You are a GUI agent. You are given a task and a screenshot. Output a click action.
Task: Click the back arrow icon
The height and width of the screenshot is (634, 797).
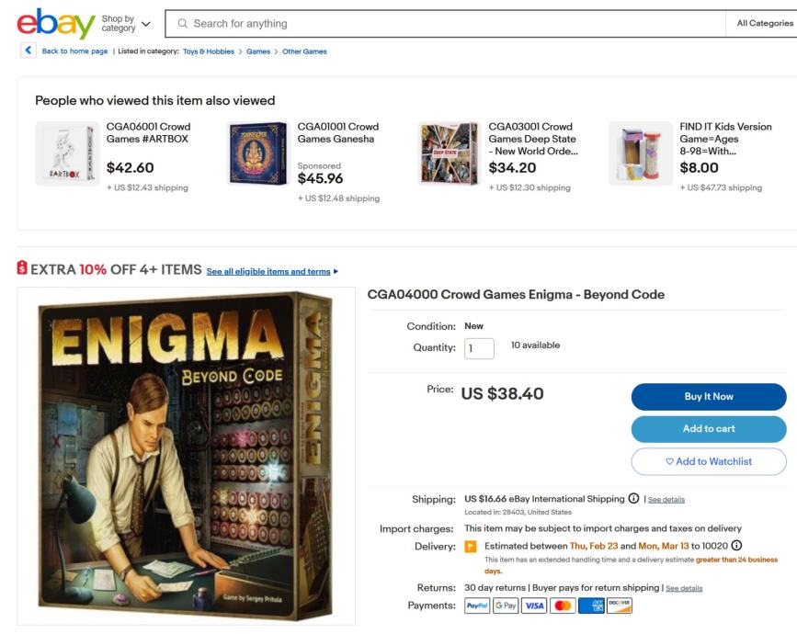pos(29,51)
